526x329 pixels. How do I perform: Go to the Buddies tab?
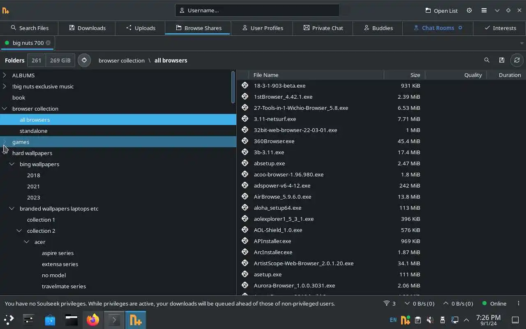click(378, 28)
